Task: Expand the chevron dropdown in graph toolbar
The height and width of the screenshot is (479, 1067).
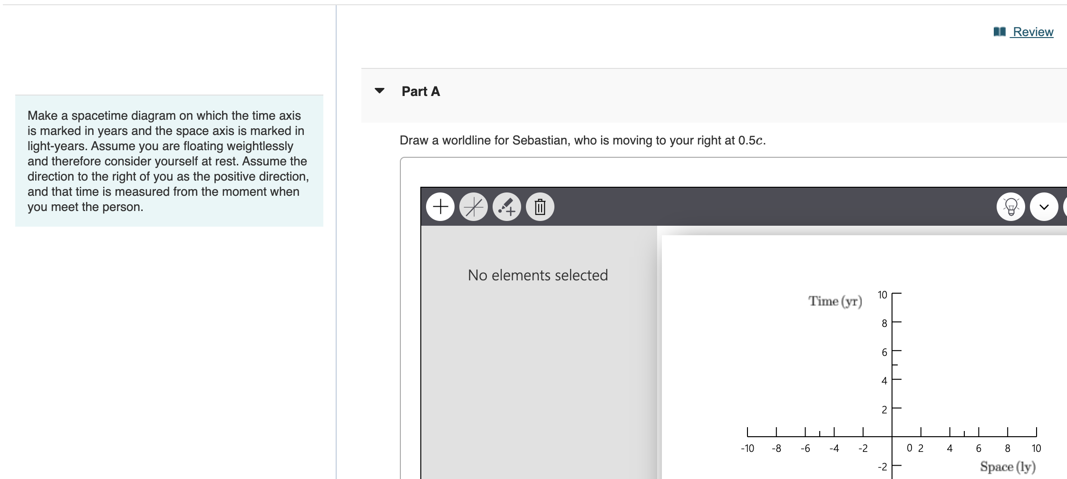Action: (x=1044, y=207)
